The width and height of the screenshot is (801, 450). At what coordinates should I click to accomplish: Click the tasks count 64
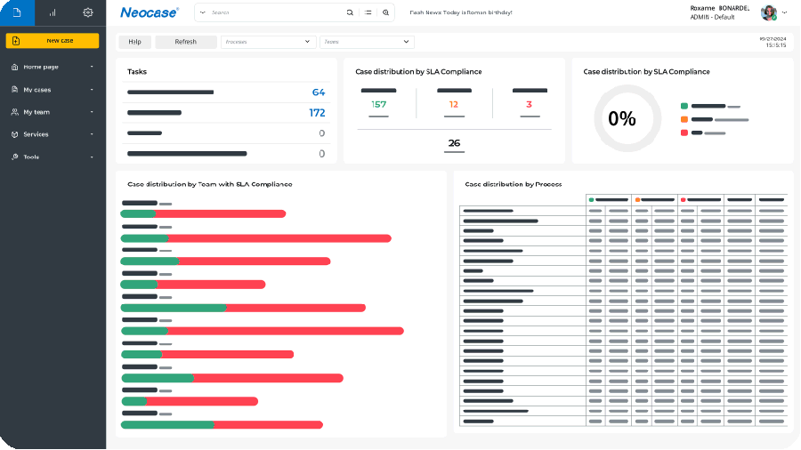click(319, 92)
